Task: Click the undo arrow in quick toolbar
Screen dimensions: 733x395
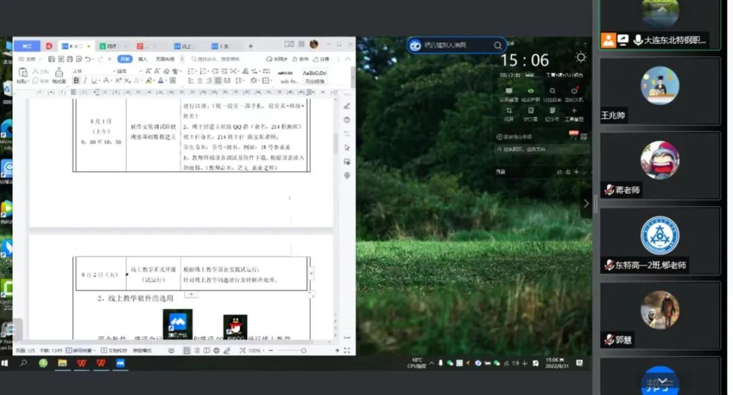Action: coord(89,60)
